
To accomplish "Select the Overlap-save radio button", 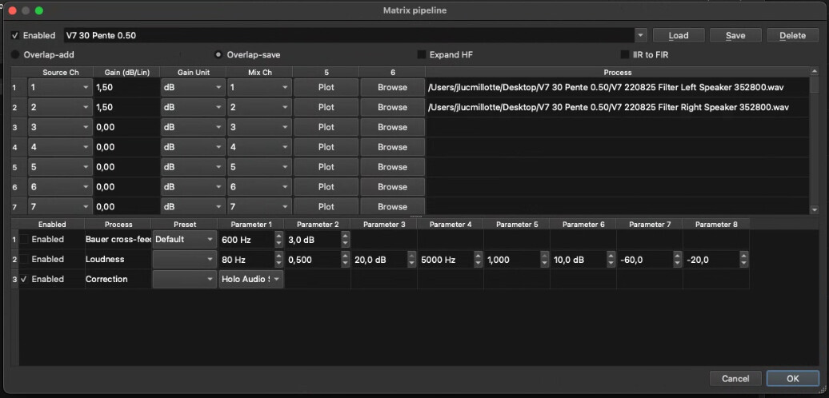I will pos(218,55).
